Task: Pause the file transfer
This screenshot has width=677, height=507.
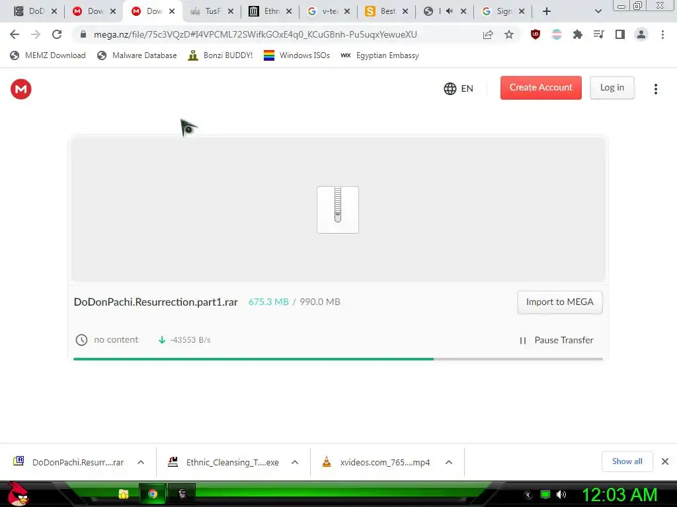Action: 557,340
